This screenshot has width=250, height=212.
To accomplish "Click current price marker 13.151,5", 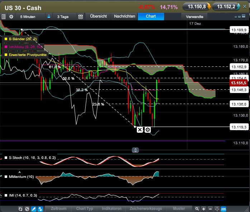I will coord(239,83).
